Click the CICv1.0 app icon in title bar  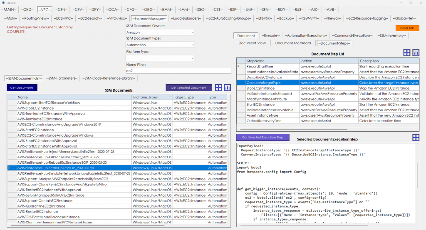tap(3, 2)
